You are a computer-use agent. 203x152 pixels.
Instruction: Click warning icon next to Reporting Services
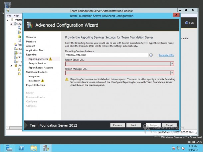coord(50,59)
